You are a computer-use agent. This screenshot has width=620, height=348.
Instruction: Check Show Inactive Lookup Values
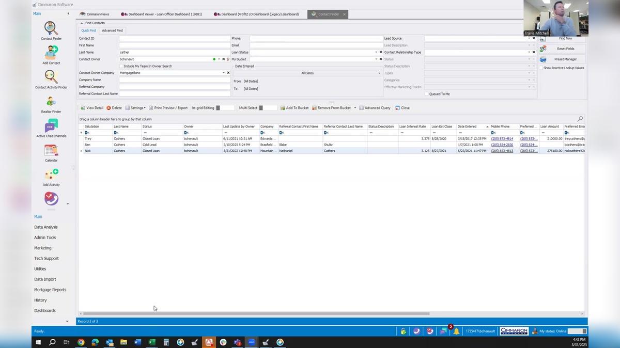pos(541,68)
